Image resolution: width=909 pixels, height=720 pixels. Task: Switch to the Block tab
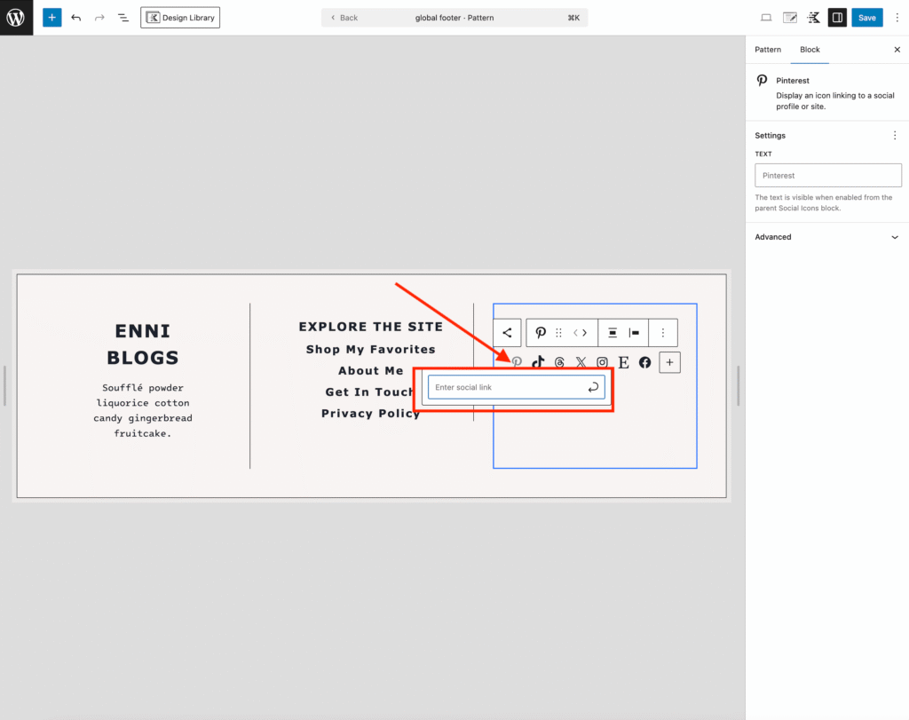pyautogui.click(x=810, y=50)
